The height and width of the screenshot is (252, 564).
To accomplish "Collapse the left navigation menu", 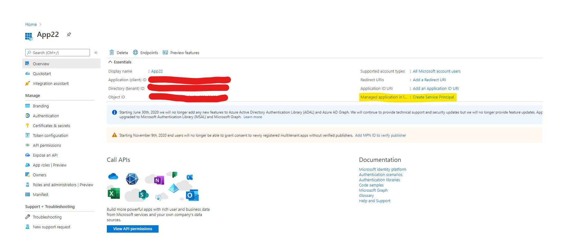I will [96, 53].
